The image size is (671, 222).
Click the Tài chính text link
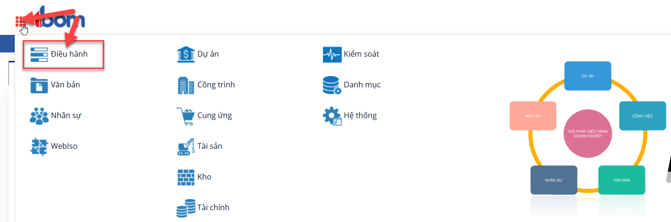pos(214,207)
